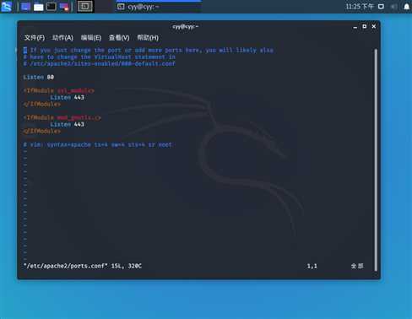Click the first closing </IfModule> tag
The width and height of the screenshot is (412, 319).
pos(42,104)
